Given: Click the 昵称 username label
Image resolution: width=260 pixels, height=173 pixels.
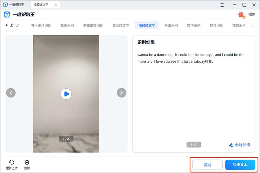Looking at the screenshot, I should click(x=252, y=15).
